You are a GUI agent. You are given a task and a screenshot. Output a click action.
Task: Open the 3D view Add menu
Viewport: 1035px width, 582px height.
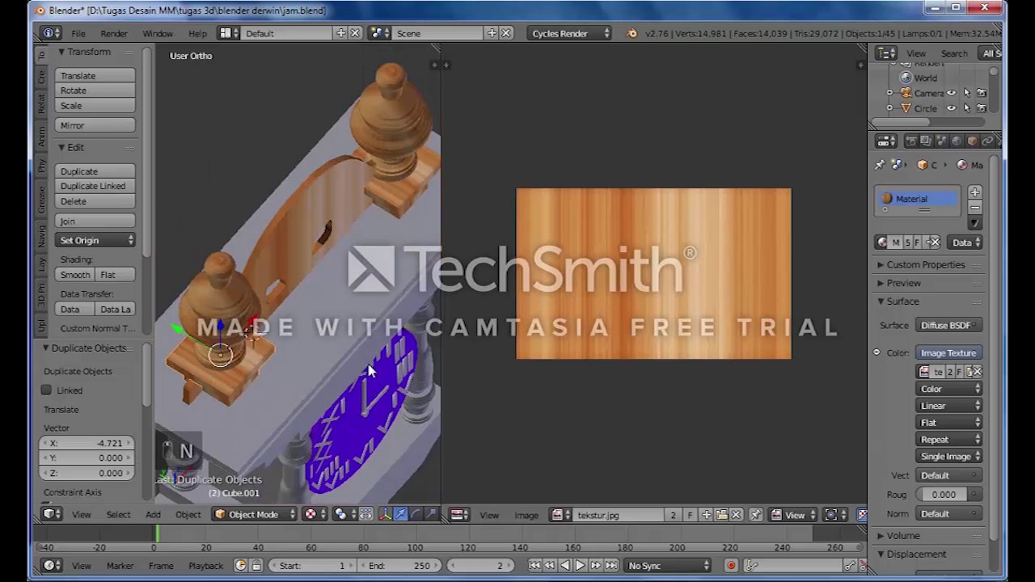click(153, 514)
